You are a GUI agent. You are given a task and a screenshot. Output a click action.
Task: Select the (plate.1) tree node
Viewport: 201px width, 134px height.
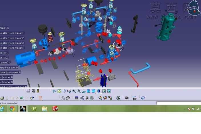click(x=4, y=53)
